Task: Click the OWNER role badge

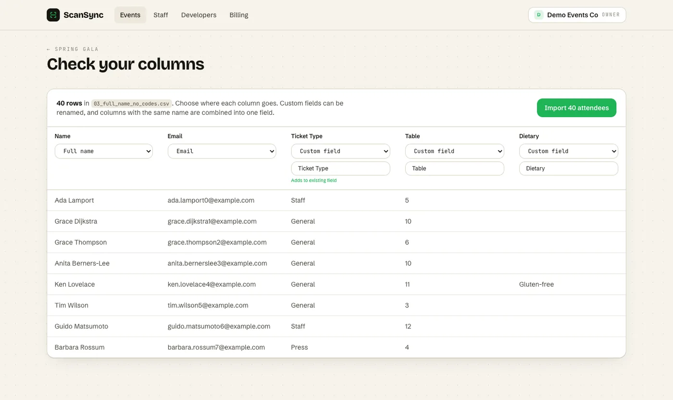Action: click(611, 15)
